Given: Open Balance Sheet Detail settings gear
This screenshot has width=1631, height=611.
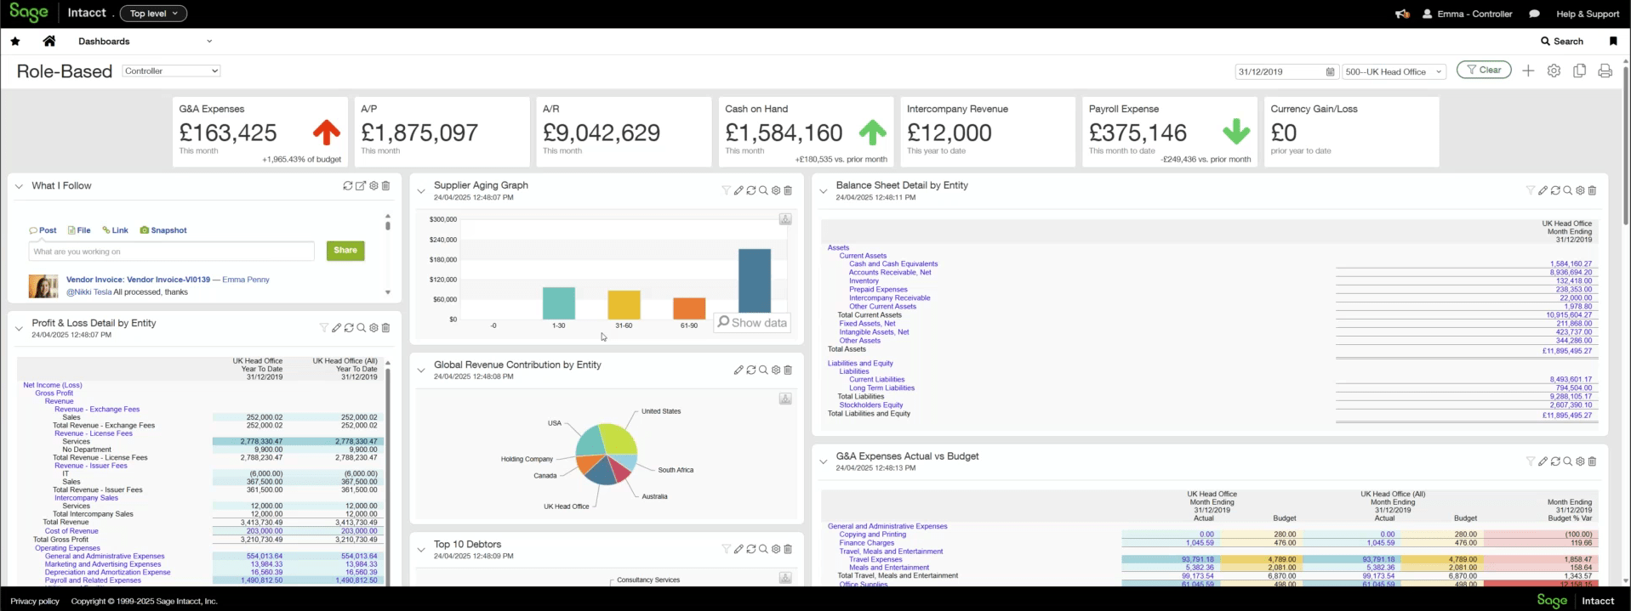Looking at the screenshot, I should [x=1580, y=190].
